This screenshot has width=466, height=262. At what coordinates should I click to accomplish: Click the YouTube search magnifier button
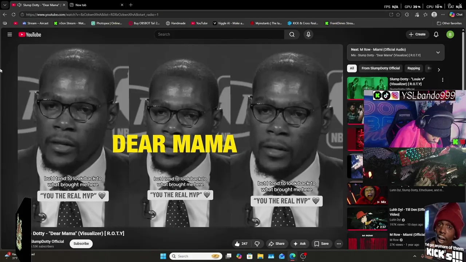coord(292,34)
